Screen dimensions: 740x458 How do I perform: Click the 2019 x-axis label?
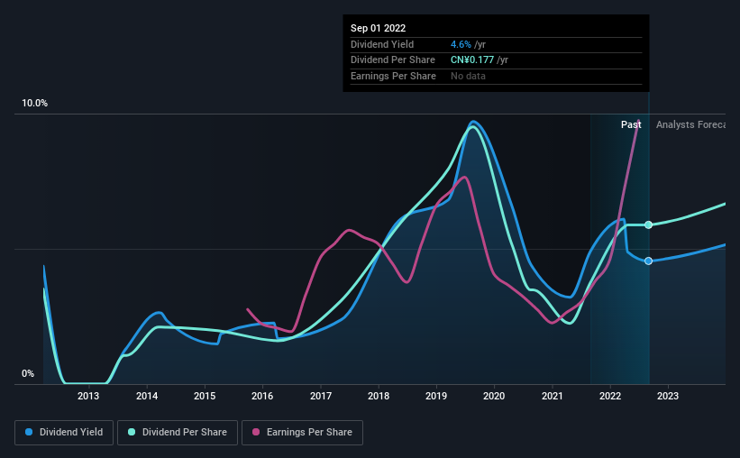tap(436, 396)
